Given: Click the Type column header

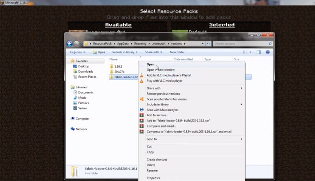Looking at the screenshot, I should (208, 59).
